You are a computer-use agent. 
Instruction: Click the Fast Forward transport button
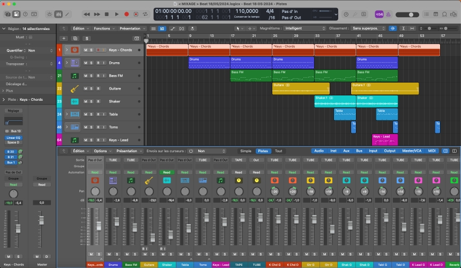96,14
